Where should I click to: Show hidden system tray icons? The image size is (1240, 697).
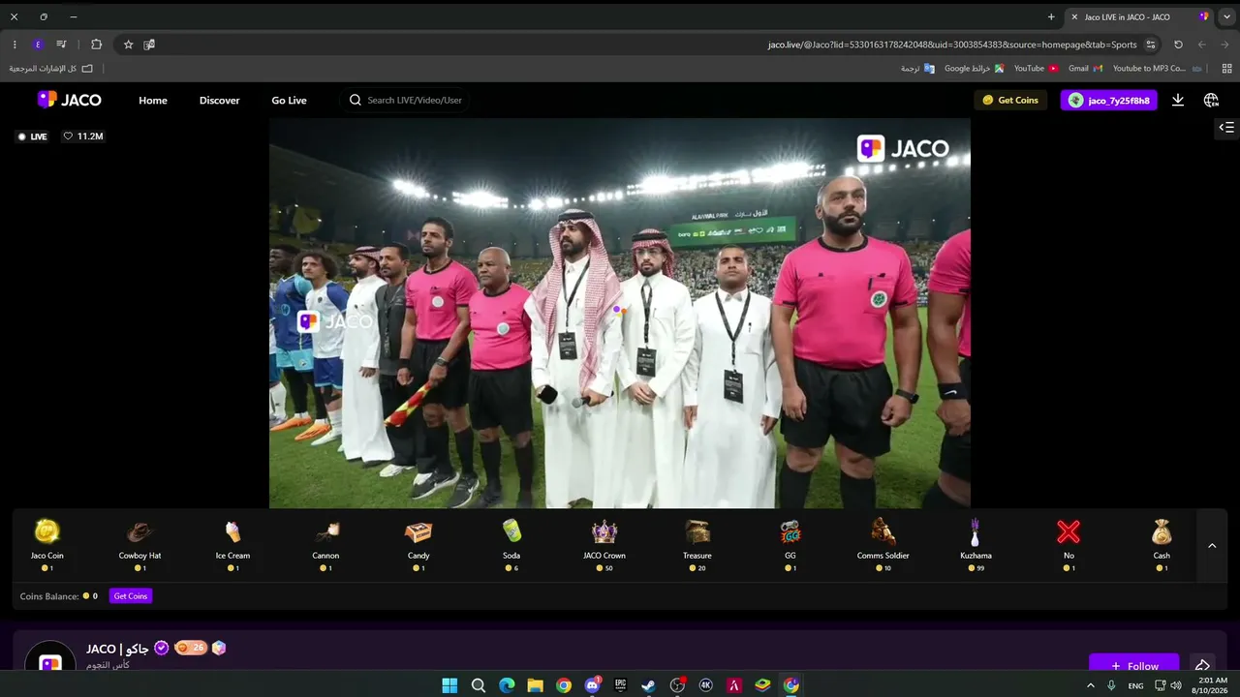click(1090, 685)
